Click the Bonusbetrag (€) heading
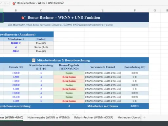168x126 pixels. pos(135,67)
